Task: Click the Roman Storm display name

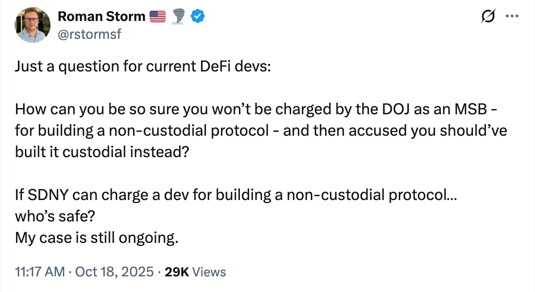Action: [101, 17]
